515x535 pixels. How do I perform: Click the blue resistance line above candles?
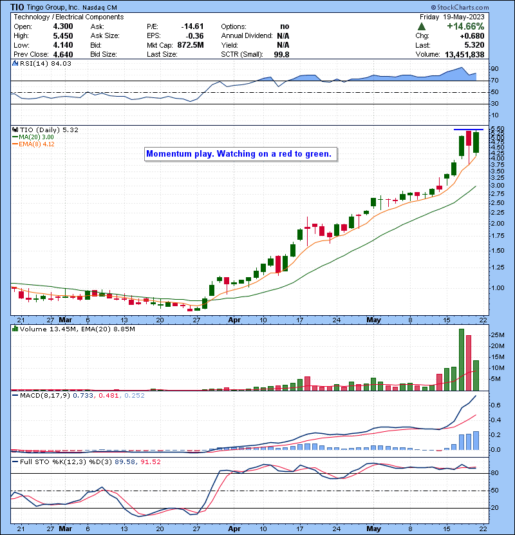(x=468, y=130)
